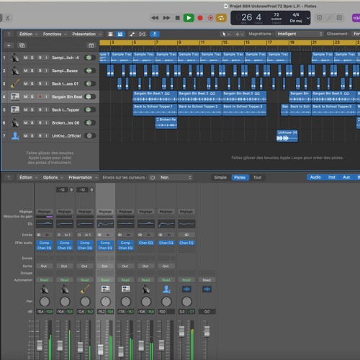360x360 pixels.
Task: Open the mixer Présentation menu
Action: tap(83, 177)
